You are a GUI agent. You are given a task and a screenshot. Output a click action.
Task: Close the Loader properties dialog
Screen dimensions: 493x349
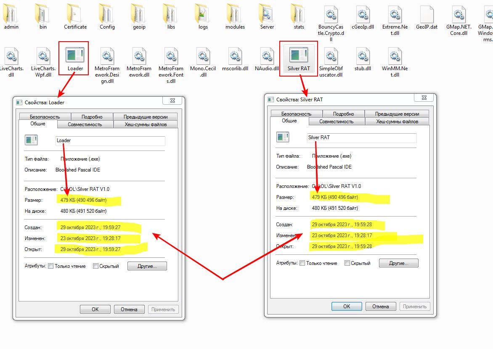click(172, 100)
